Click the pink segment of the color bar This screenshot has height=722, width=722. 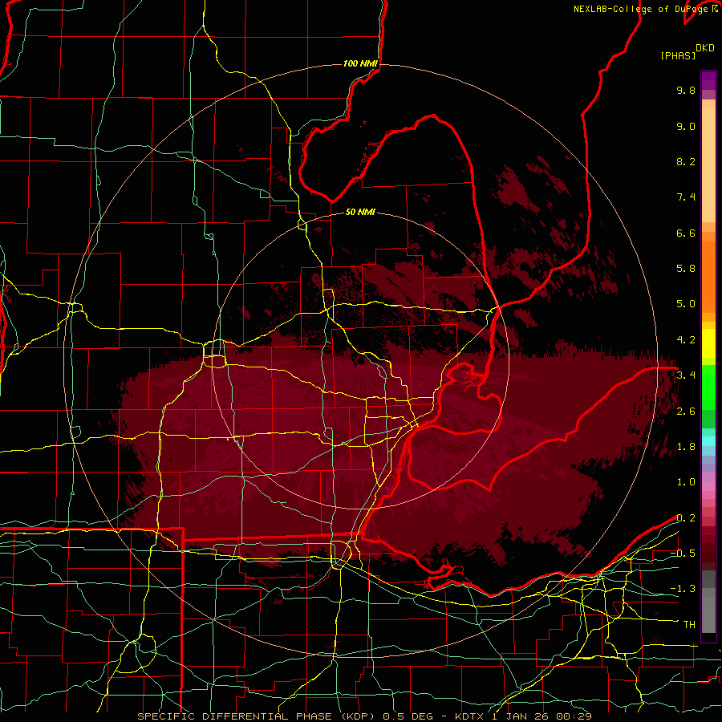click(708, 486)
